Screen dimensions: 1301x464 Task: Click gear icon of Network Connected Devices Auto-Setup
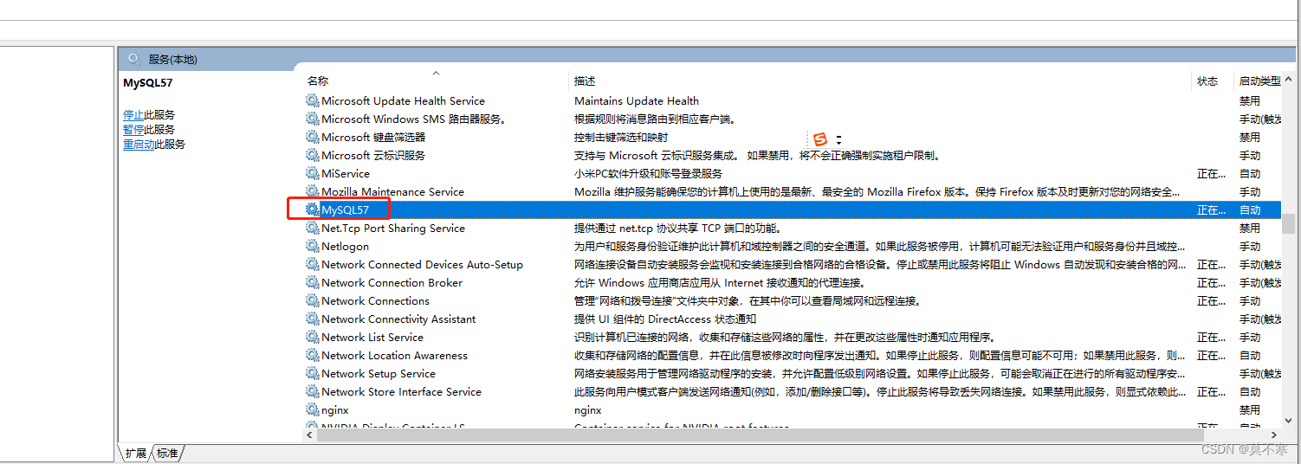click(x=313, y=264)
